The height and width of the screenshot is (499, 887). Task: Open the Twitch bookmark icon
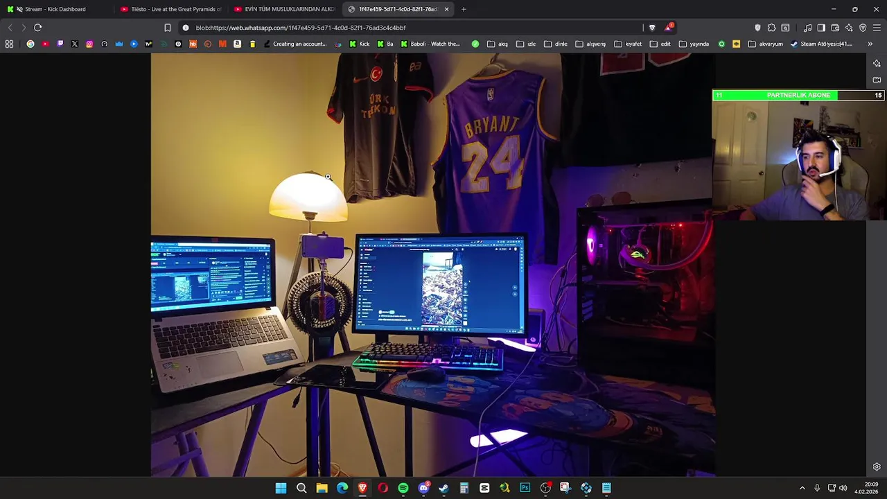pos(60,44)
